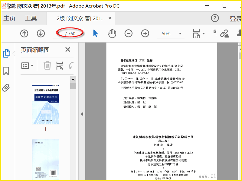Maximize the Acrobat window
The height and width of the screenshot is (181, 242).
[x=224, y=6]
